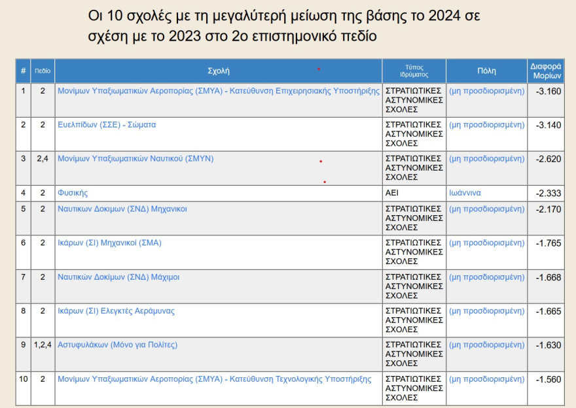Screen dimensions: 576x408
Task: Click the -3.160 score difference cell
Action: pyautogui.click(x=548, y=91)
